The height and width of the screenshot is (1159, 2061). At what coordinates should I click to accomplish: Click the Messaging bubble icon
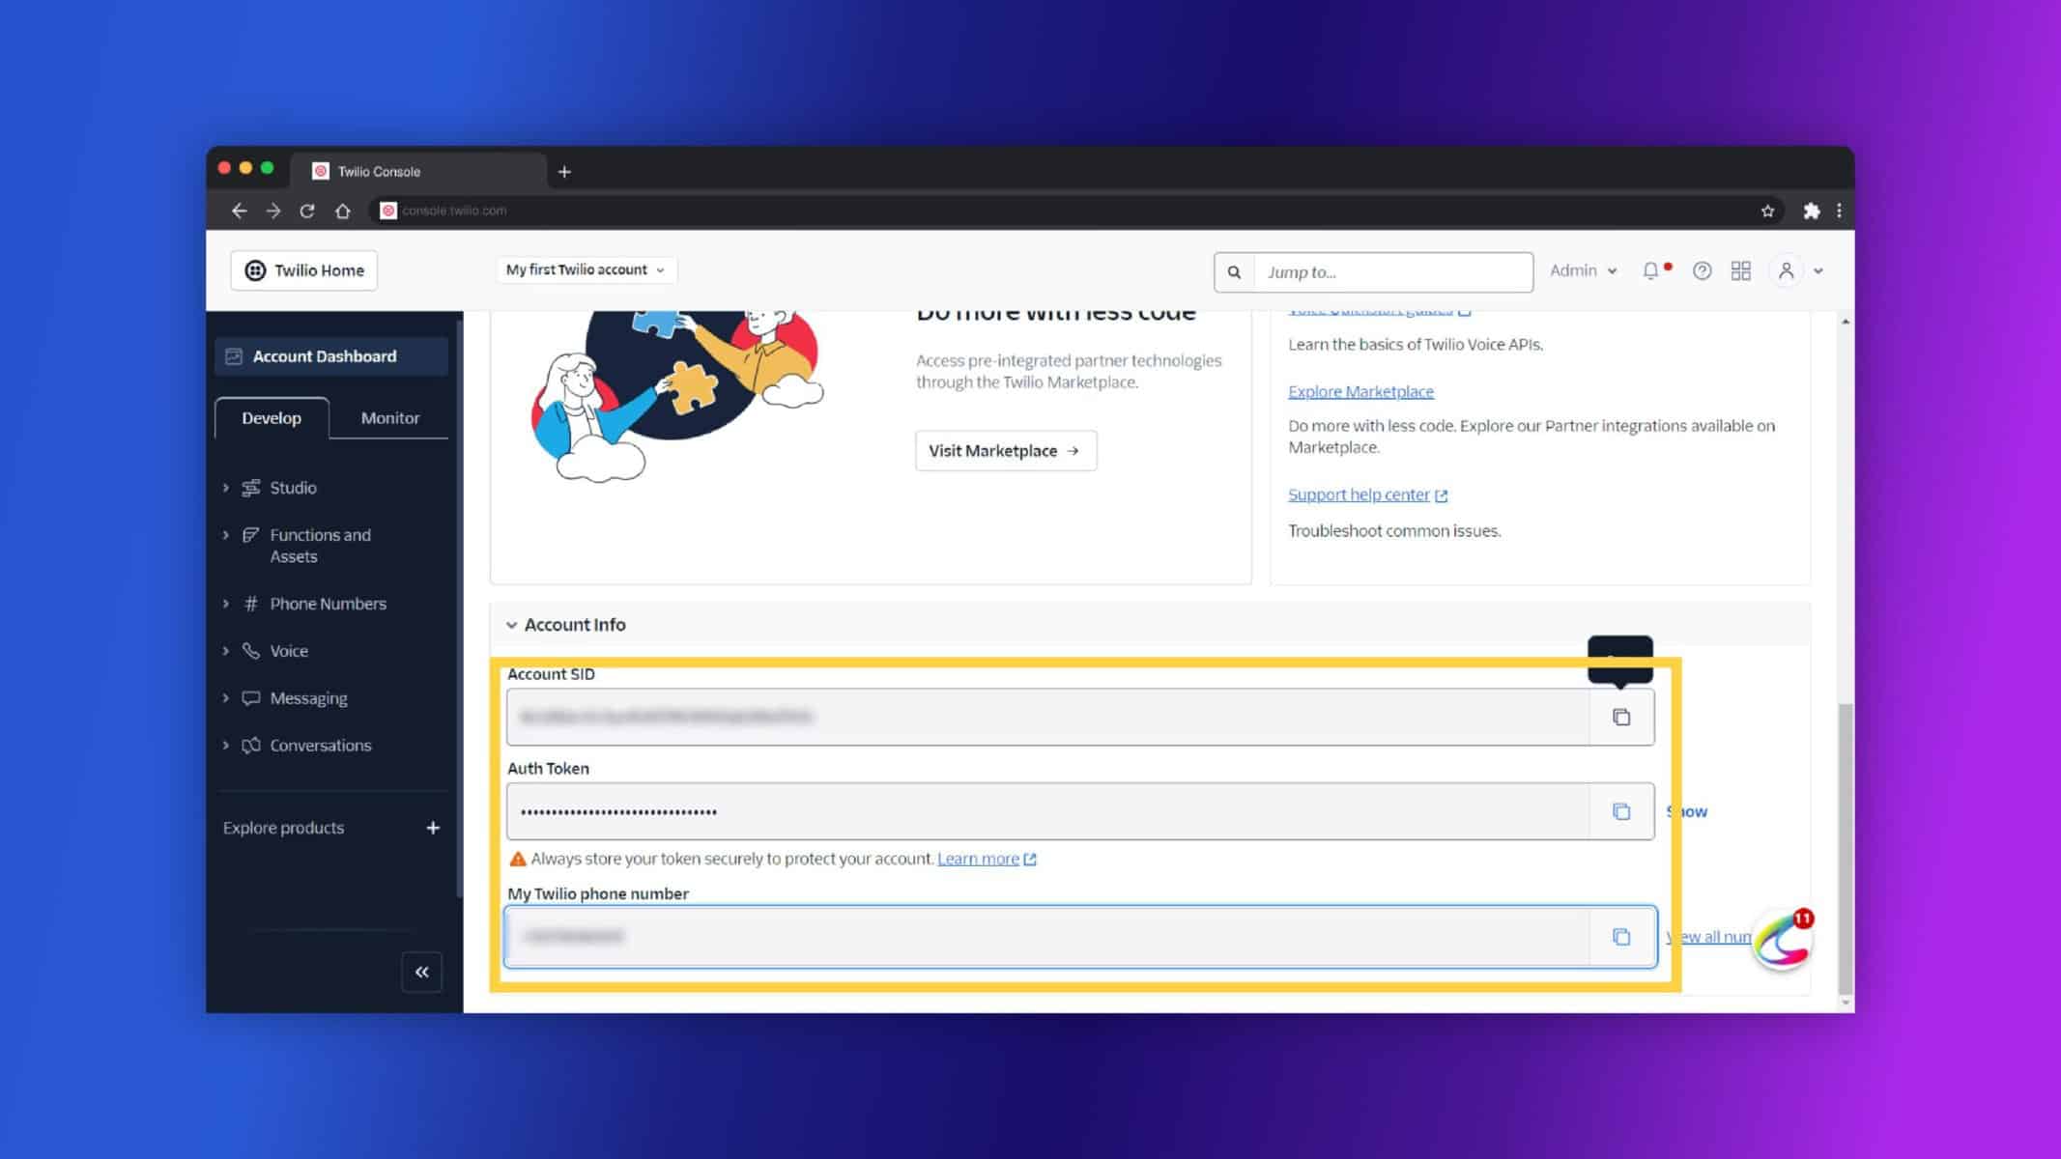tap(251, 698)
